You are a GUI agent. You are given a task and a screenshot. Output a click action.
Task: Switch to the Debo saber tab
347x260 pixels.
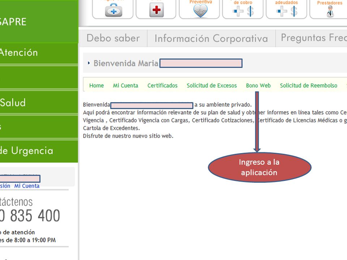coord(113,38)
